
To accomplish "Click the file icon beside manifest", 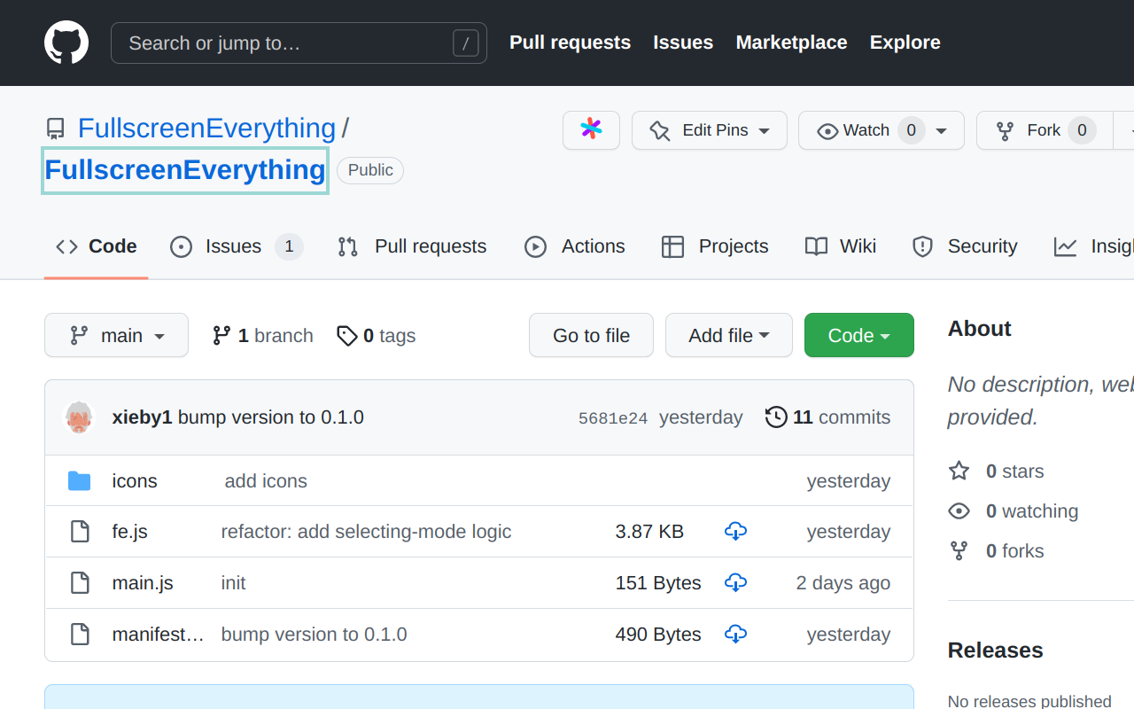I will [x=80, y=635].
